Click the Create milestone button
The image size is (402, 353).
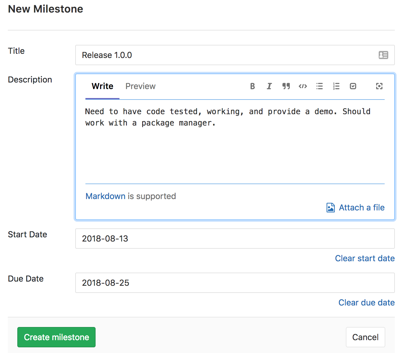[56, 337]
